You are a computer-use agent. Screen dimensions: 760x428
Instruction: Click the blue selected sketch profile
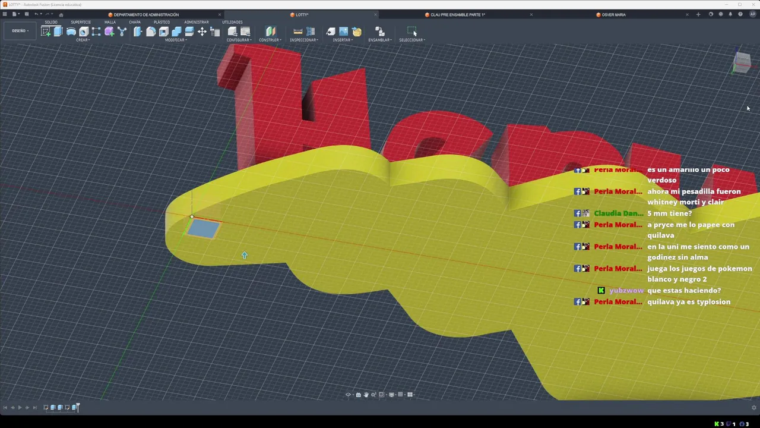coord(204,229)
